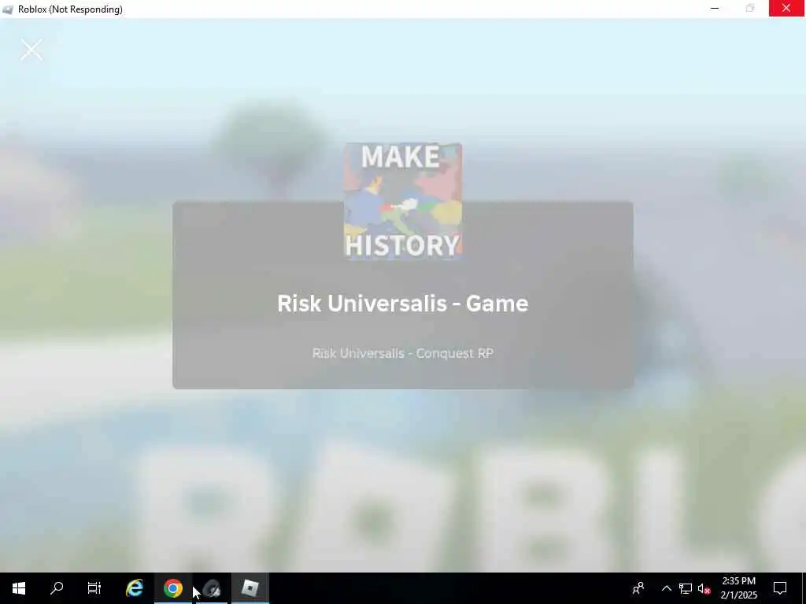This screenshot has height=604, width=806.
Task: Open the People icon in the system tray
Action: point(638,588)
